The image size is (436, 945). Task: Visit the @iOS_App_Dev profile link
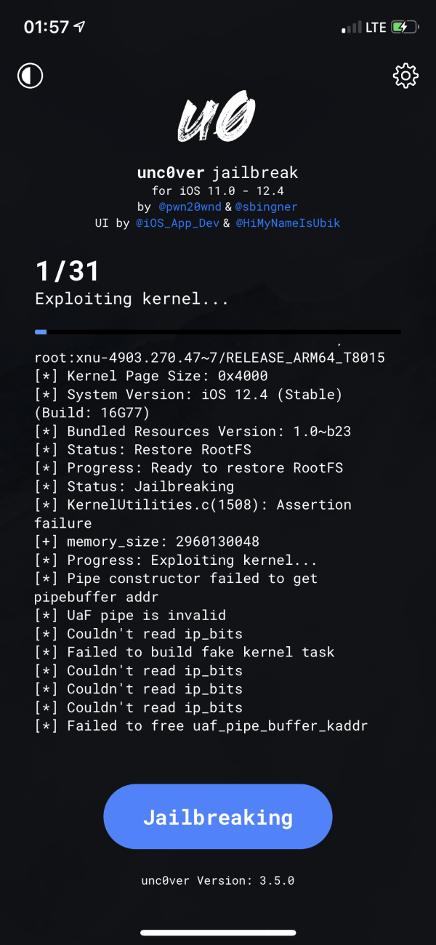(x=180, y=222)
